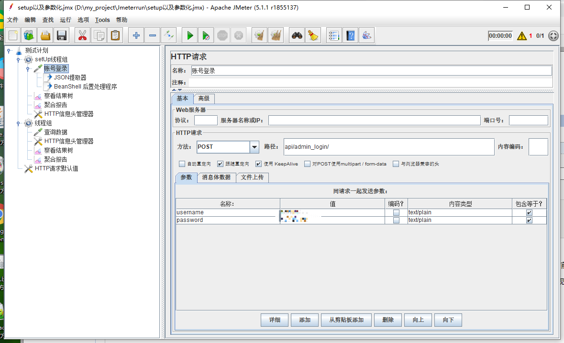Uncheck the 使用 KeepAlive checkbox
Screen dimensions: 564x343
click(x=258, y=164)
